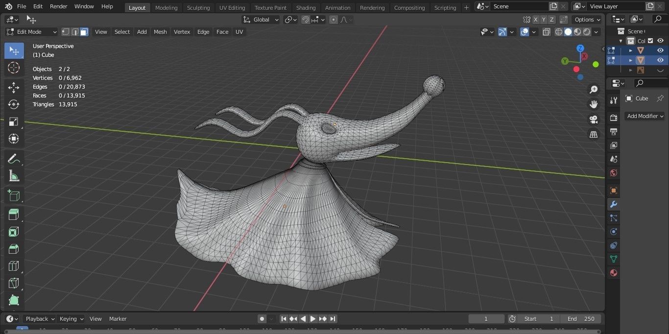The image size is (669, 334).
Task: Jump to the timeline end frame button
Action: (333, 319)
